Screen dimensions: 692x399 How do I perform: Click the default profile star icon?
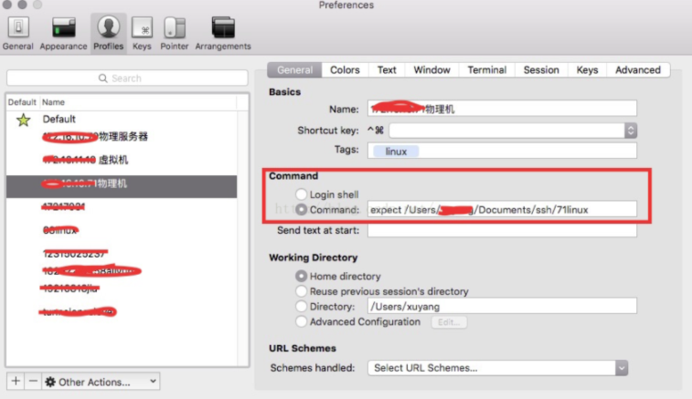pyautogui.click(x=24, y=120)
